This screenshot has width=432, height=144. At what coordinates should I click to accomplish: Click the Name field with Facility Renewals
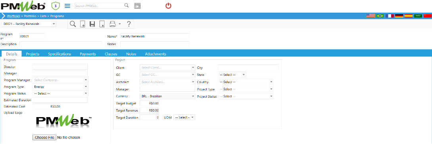[x=155, y=36]
